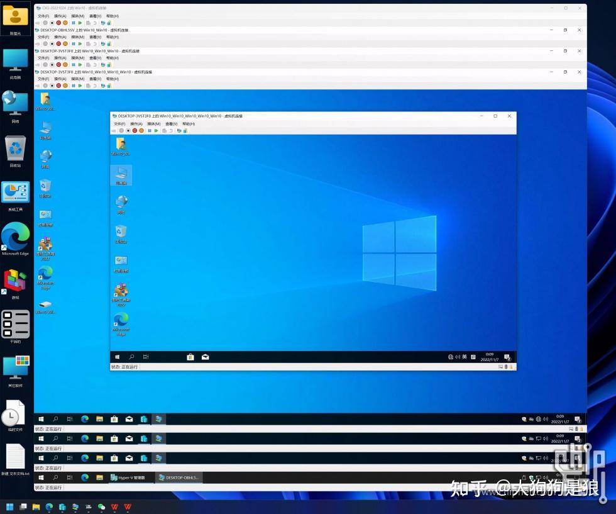Click Enhanced Session icon in innermost VM toolbar
The image size is (616, 514).
[179, 131]
